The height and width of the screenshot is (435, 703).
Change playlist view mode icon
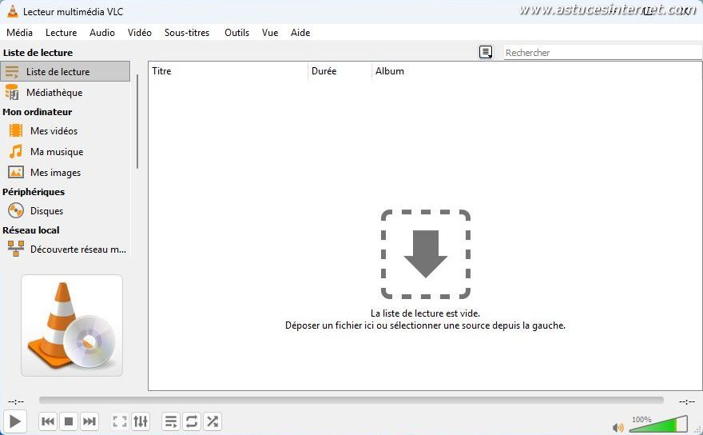(x=486, y=53)
